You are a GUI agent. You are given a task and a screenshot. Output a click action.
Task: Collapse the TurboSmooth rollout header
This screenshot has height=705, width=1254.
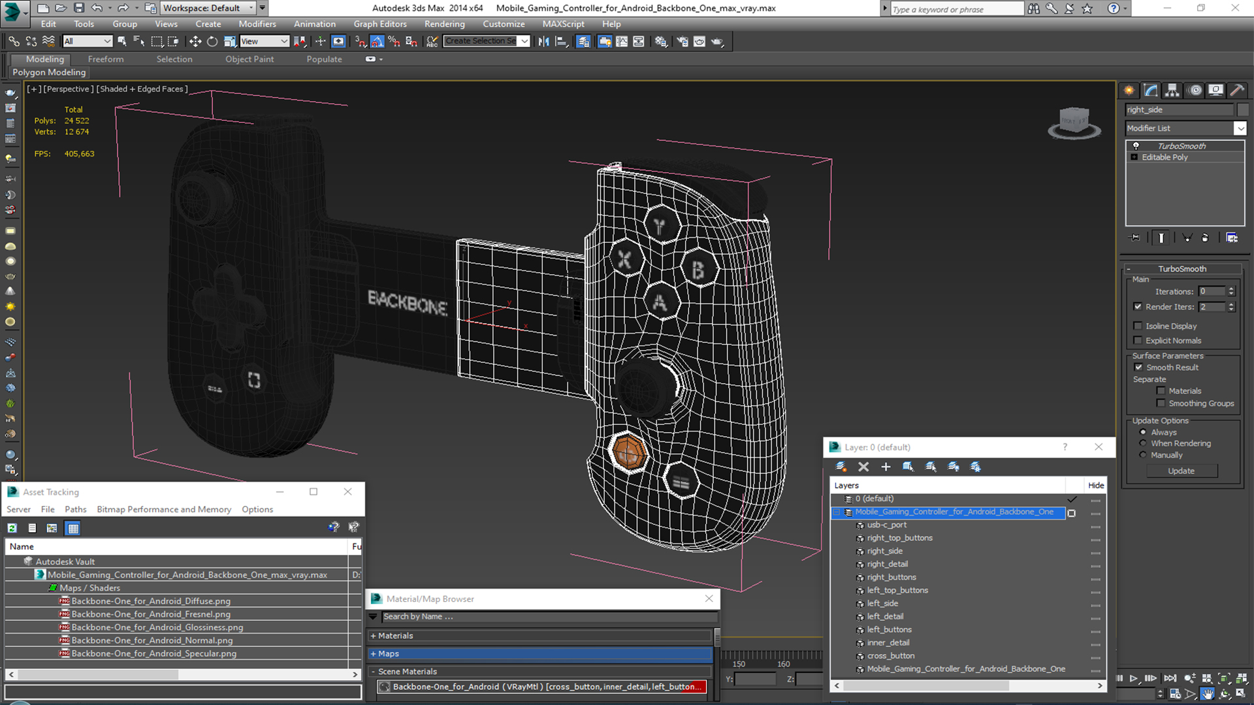coord(1182,269)
